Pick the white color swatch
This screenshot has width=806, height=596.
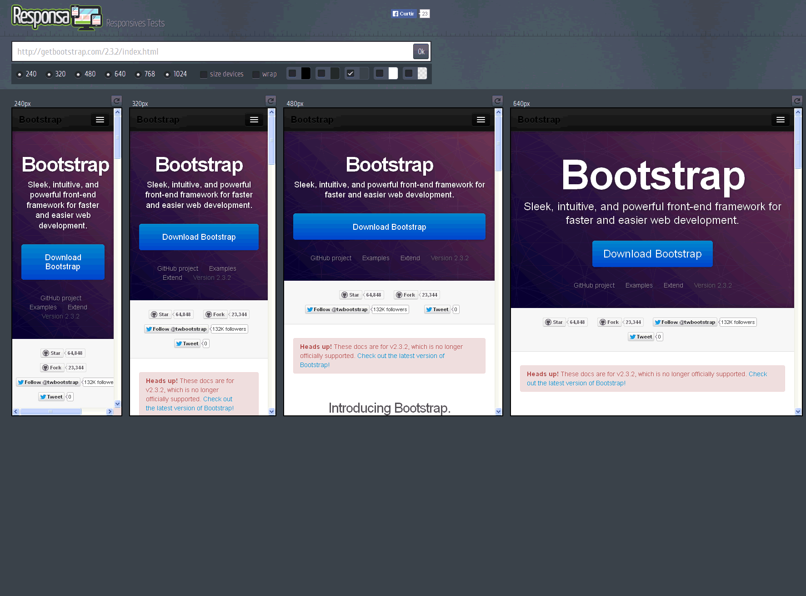(x=393, y=73)
